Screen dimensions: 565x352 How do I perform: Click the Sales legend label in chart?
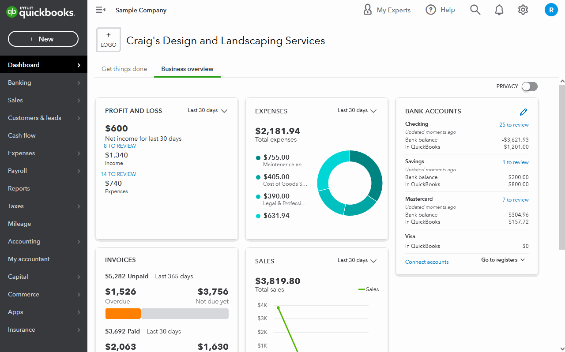tap(372, 289)
